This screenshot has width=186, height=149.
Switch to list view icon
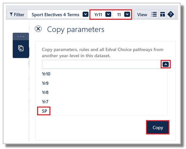tap(154, 15)
